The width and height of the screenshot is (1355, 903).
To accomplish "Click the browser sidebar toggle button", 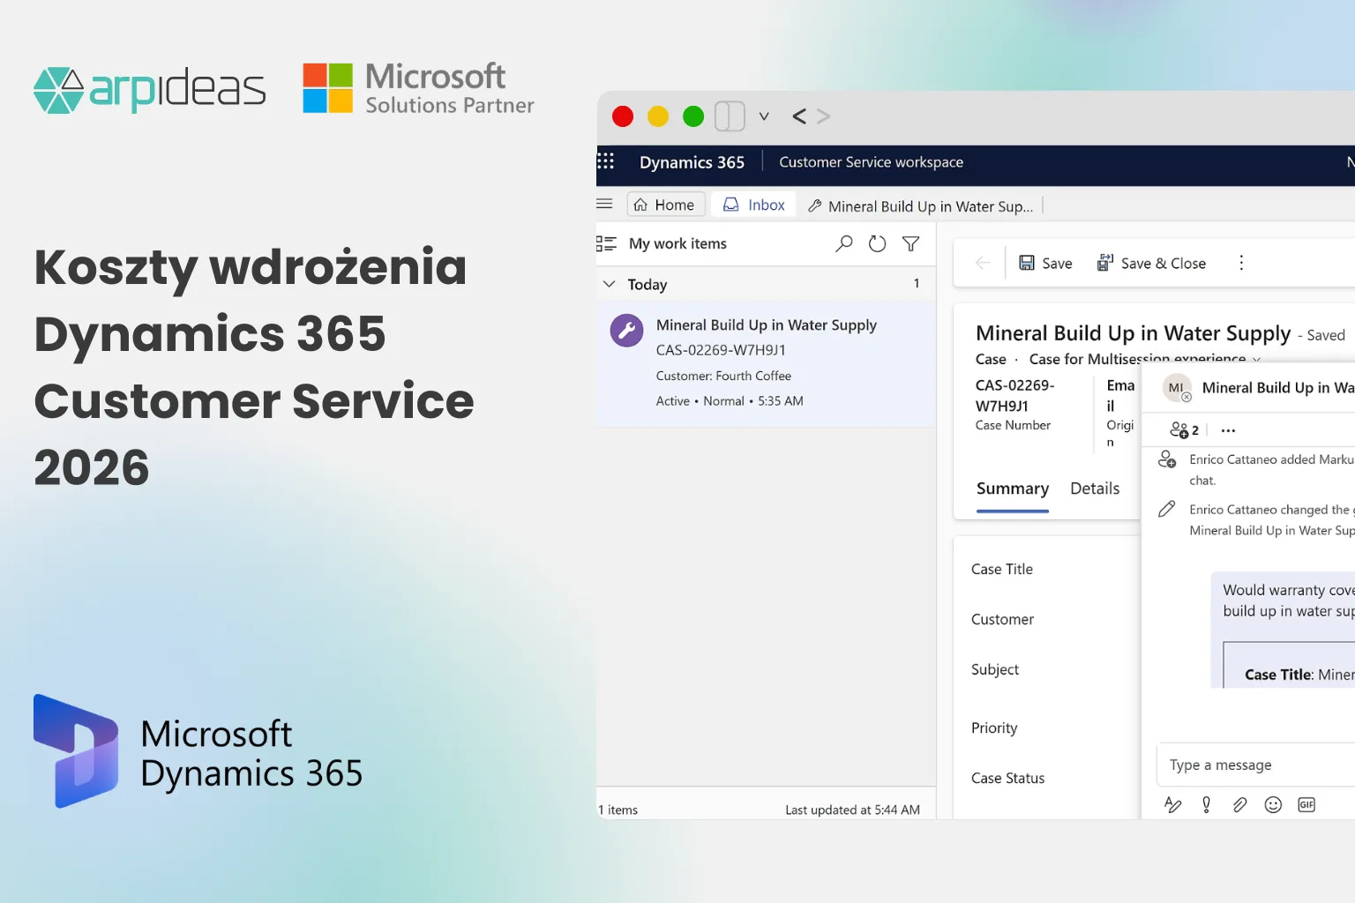I will 730,116.
